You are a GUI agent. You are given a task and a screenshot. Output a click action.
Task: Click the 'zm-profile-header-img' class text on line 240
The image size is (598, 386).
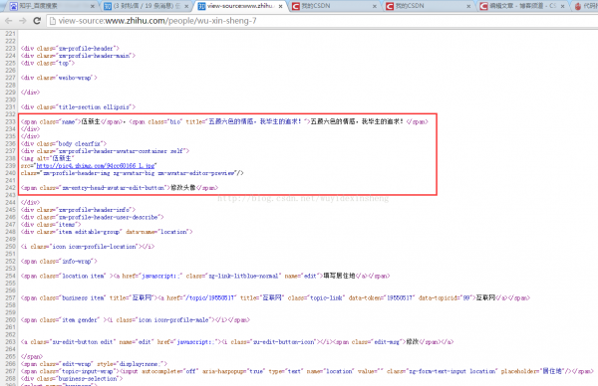point(133,173)
